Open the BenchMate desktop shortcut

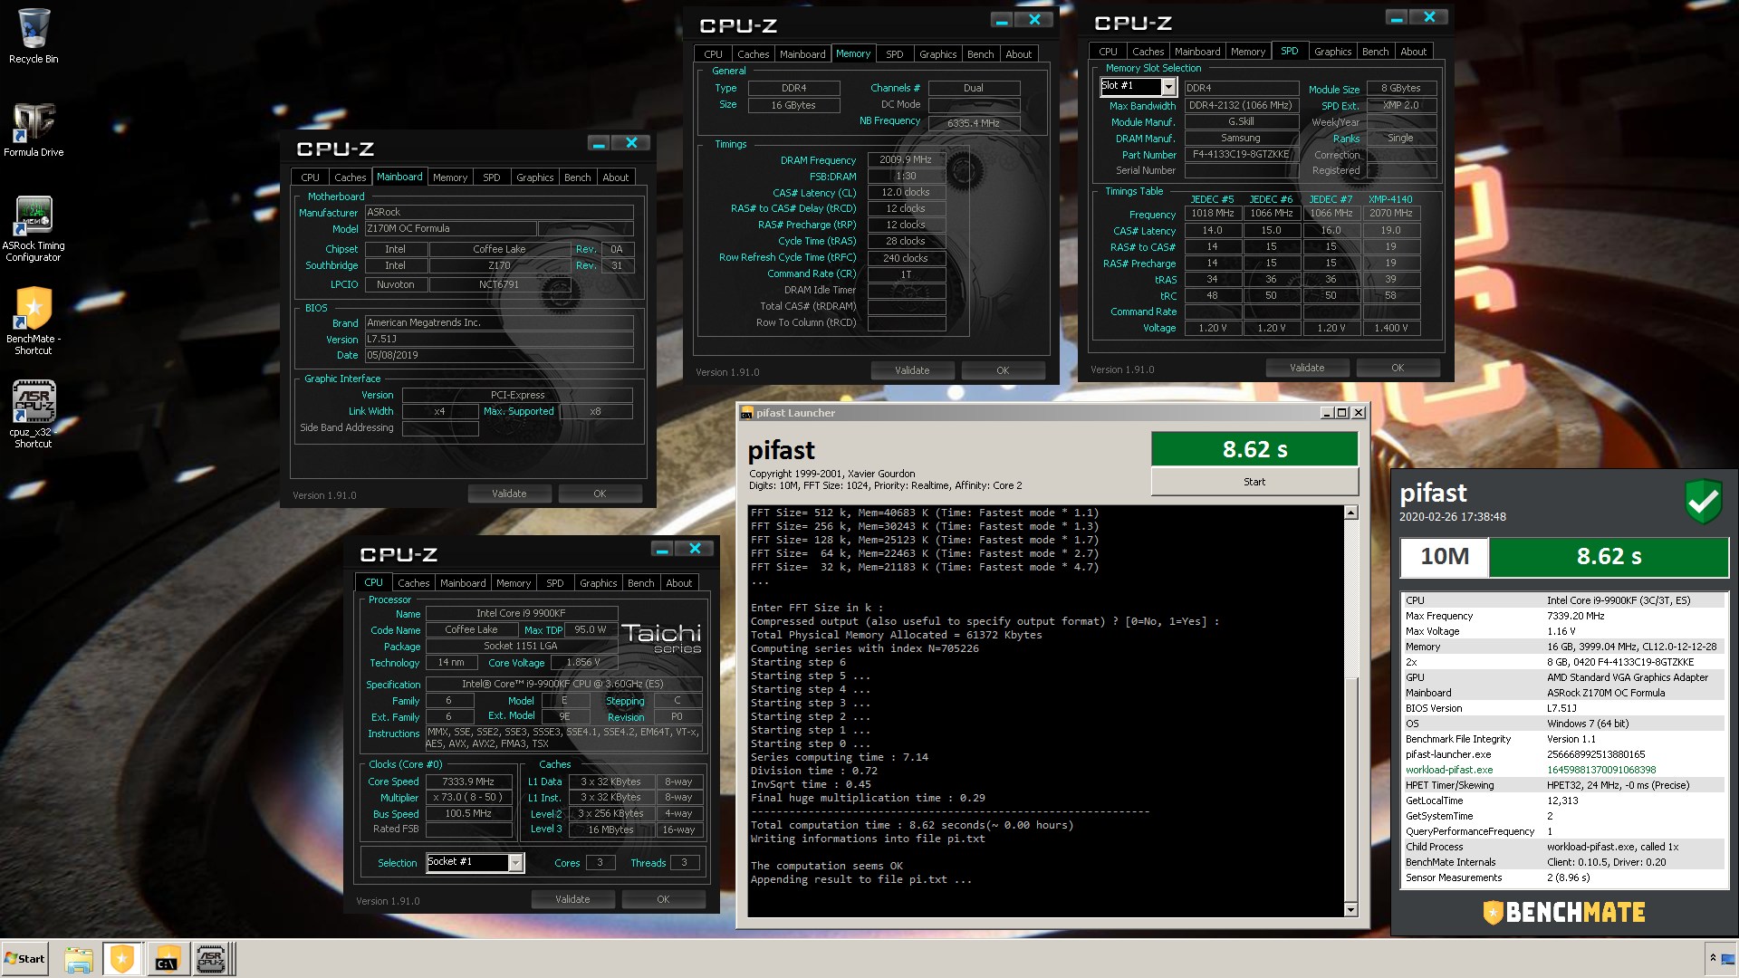pos(34,321)
